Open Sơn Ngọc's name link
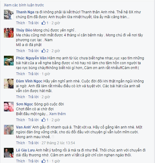155x163 pixels. (25, 104)
